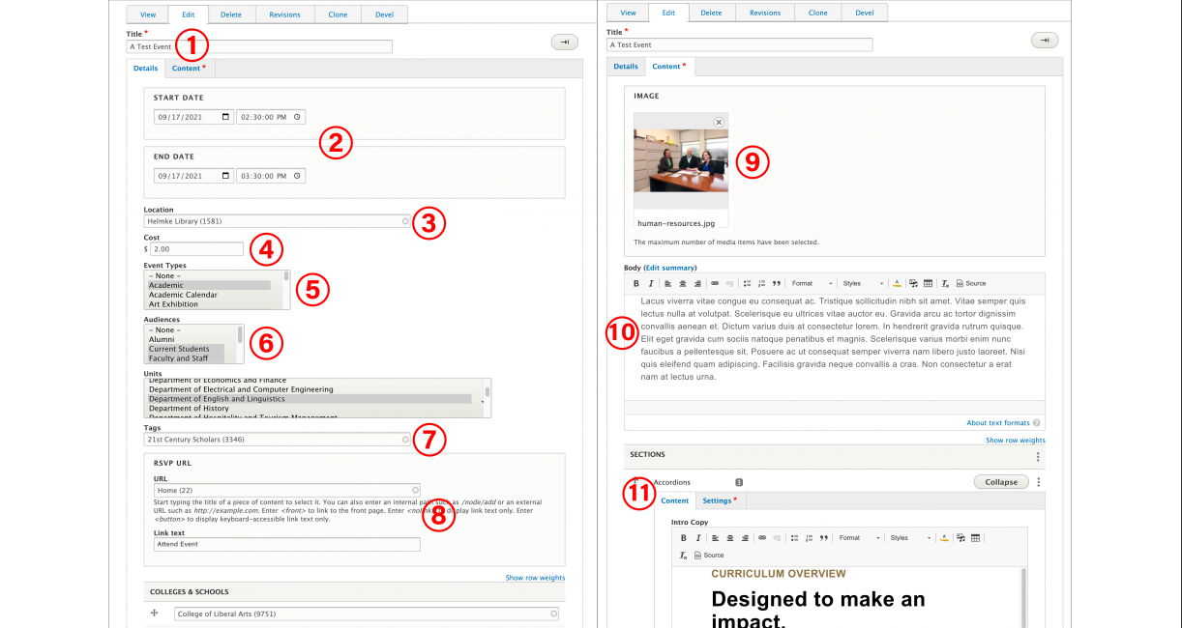Open text color picker in Body editor

coord(897,283)
